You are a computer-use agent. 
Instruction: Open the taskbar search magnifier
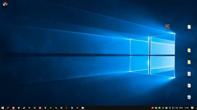[x=8, y=108]
